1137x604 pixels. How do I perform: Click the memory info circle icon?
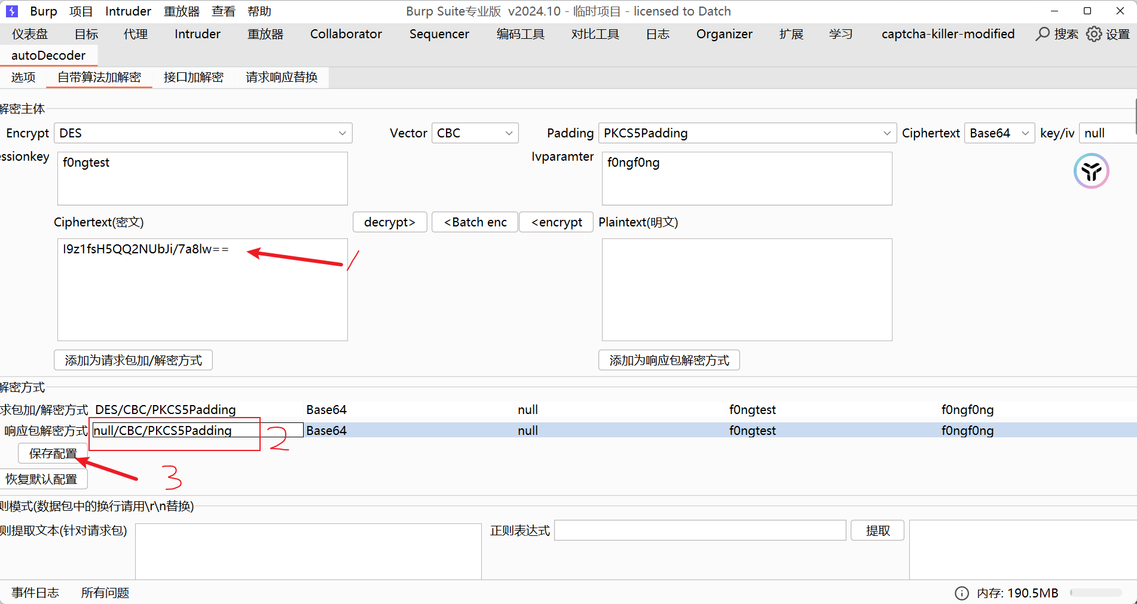point(962,593)
